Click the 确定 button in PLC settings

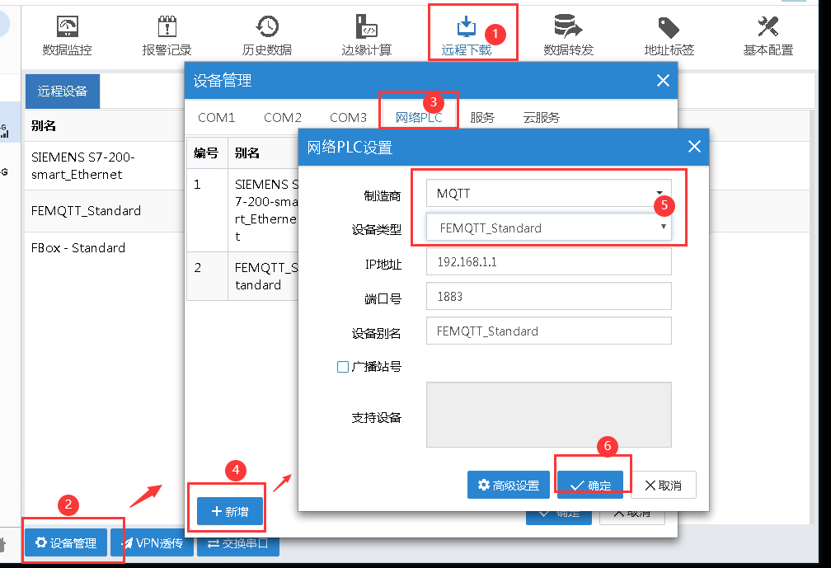click(590, 486)
